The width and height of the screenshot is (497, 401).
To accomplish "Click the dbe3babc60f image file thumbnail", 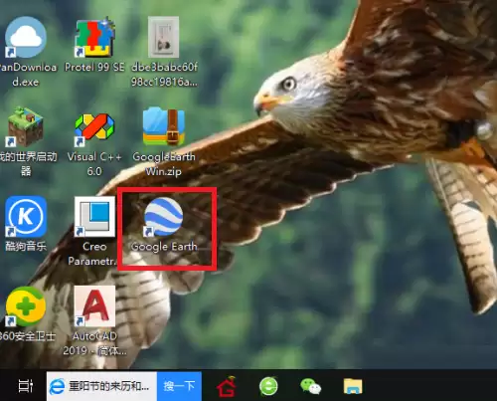I will (x=163, y=37).
